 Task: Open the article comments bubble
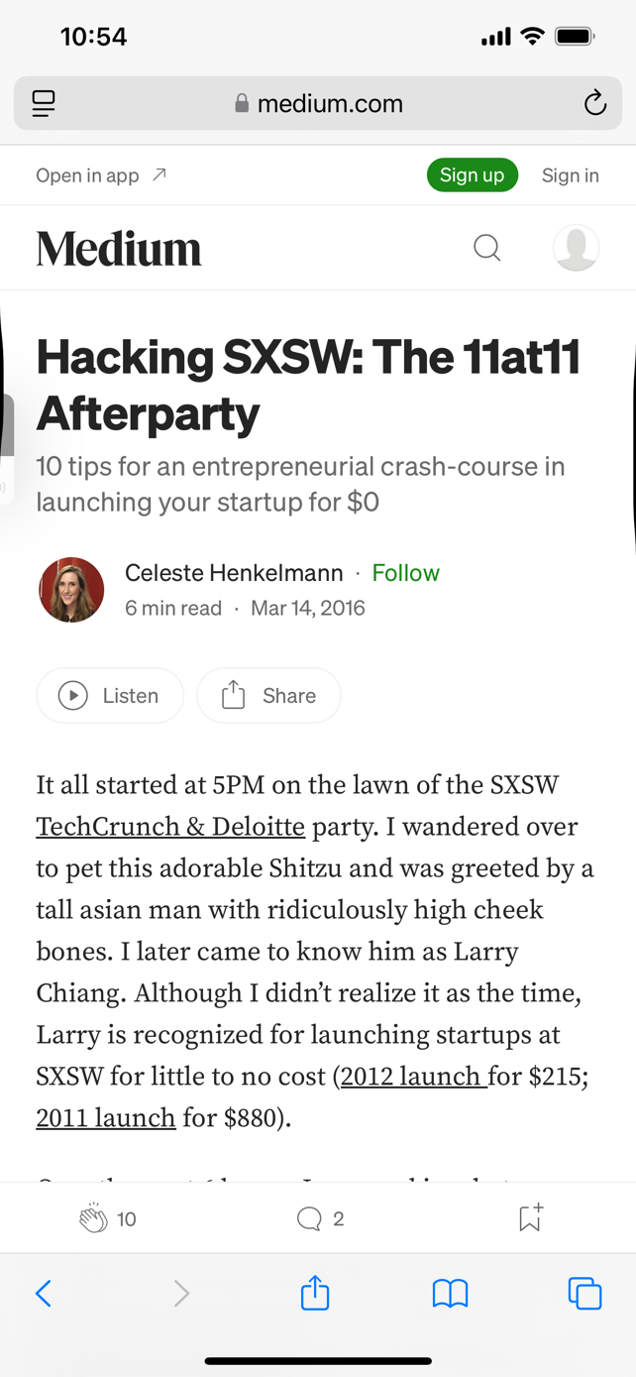[309, 1218]
